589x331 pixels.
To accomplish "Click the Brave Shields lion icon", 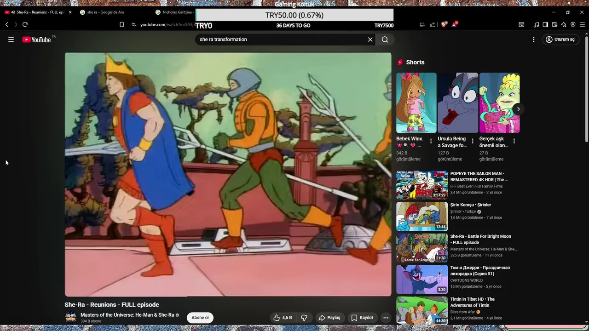I will pos(444,24).
